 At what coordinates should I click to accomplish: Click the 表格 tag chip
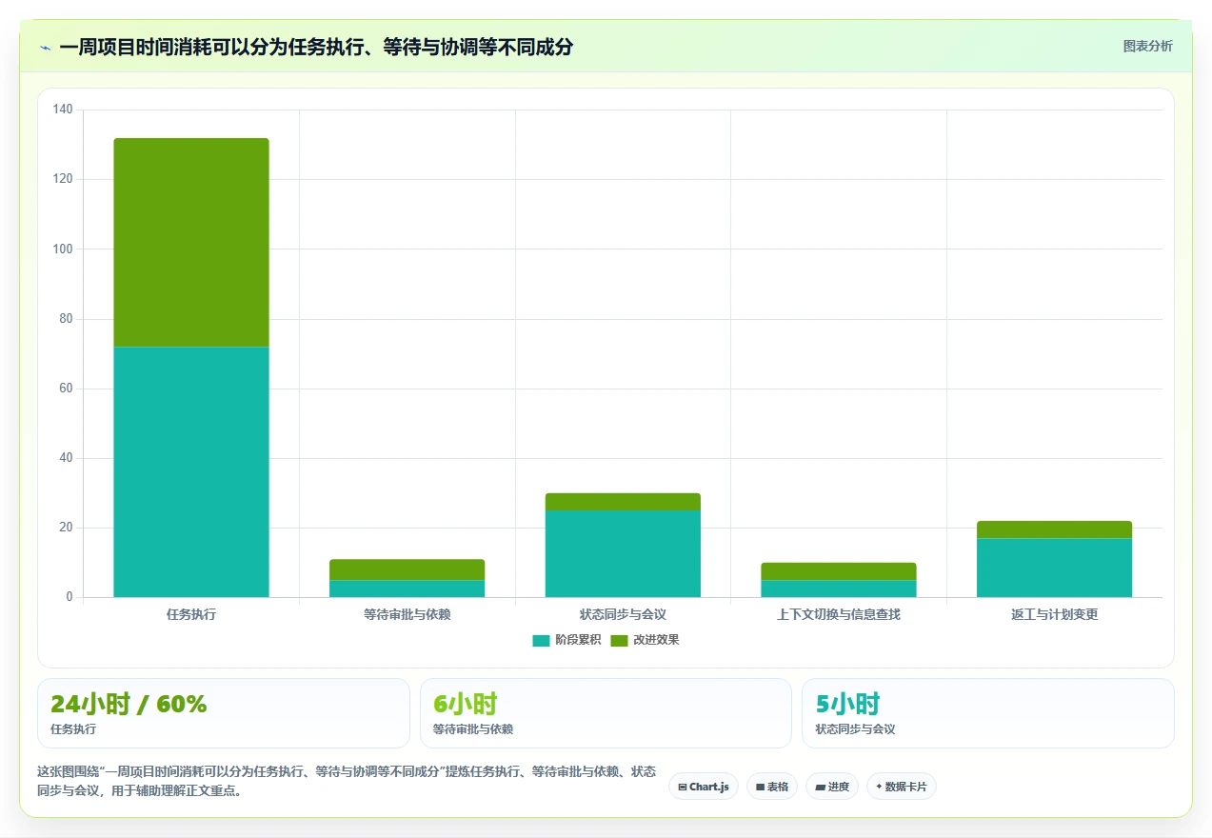tap(771, 787)
